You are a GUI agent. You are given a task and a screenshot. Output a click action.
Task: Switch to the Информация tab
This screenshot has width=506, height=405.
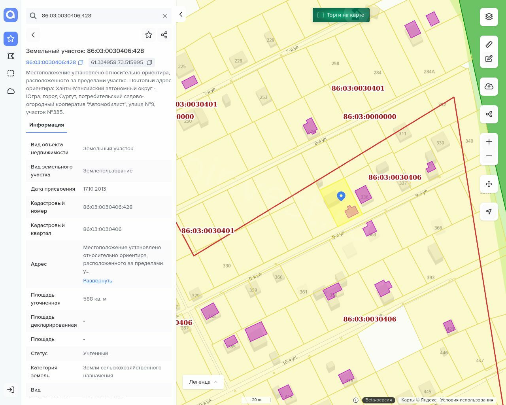pyautogui.click(x=47, y=125)
